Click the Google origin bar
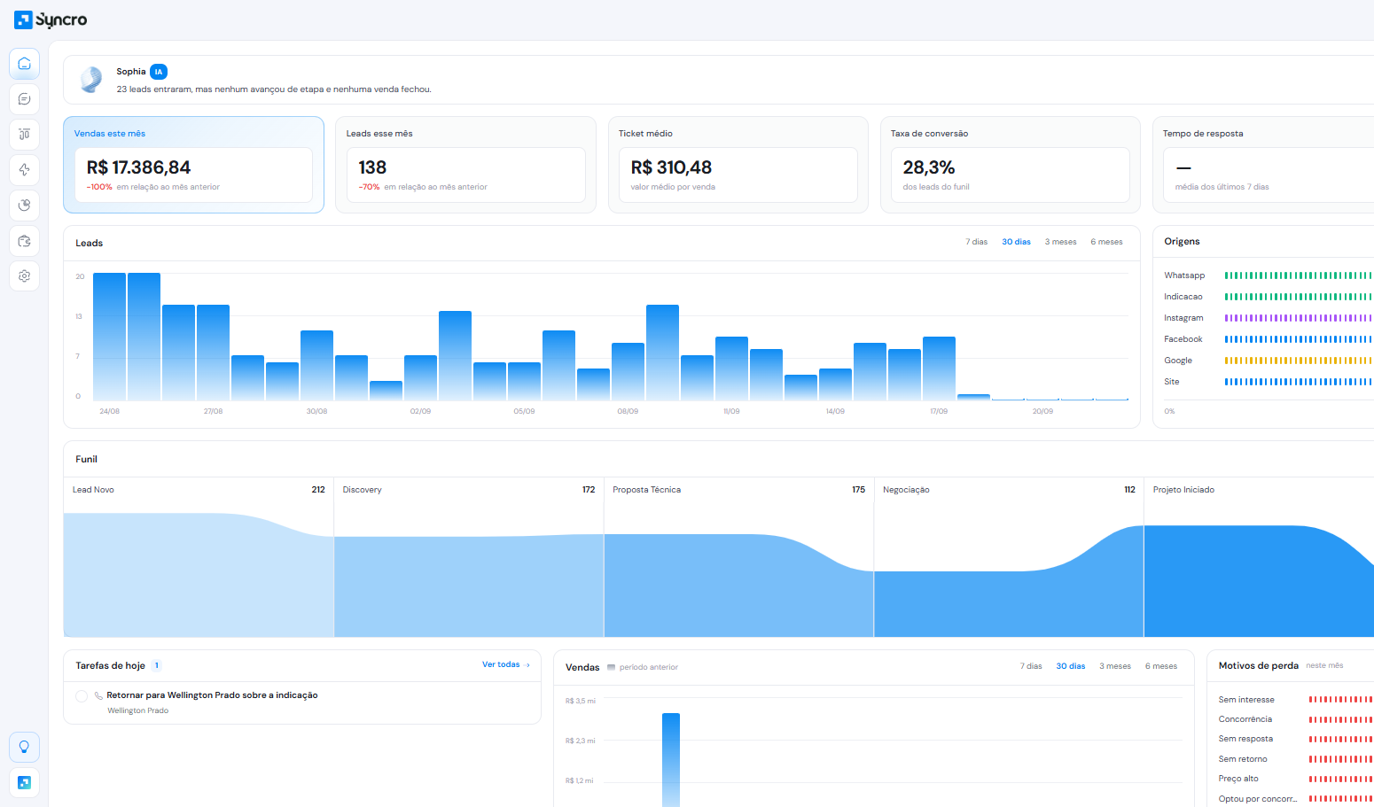This screenshot has height=807, width=1374. (1299, 361)
